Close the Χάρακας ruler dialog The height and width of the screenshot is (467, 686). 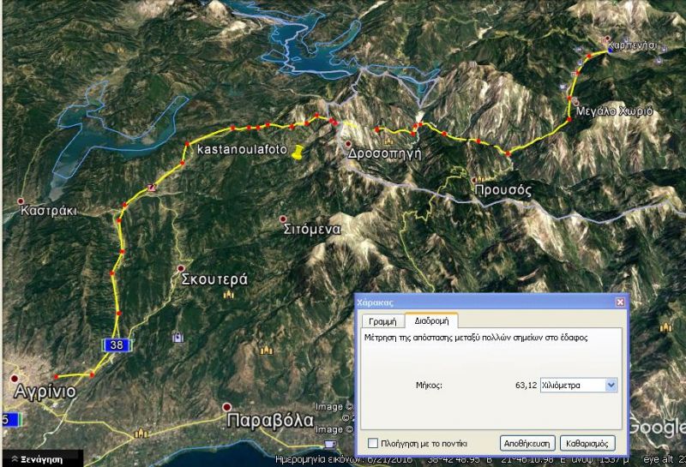620,302
